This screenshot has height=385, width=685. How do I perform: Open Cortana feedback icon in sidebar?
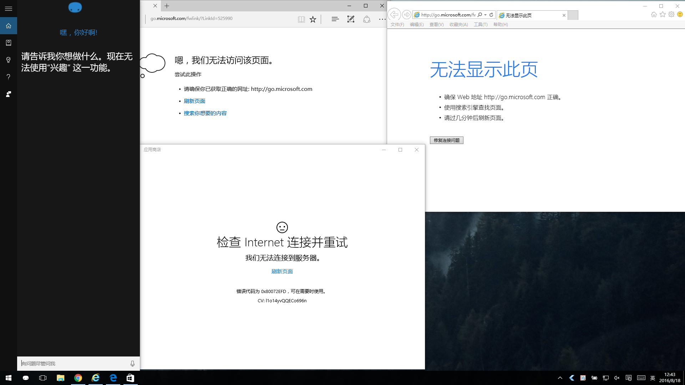[x=9, y=94]
